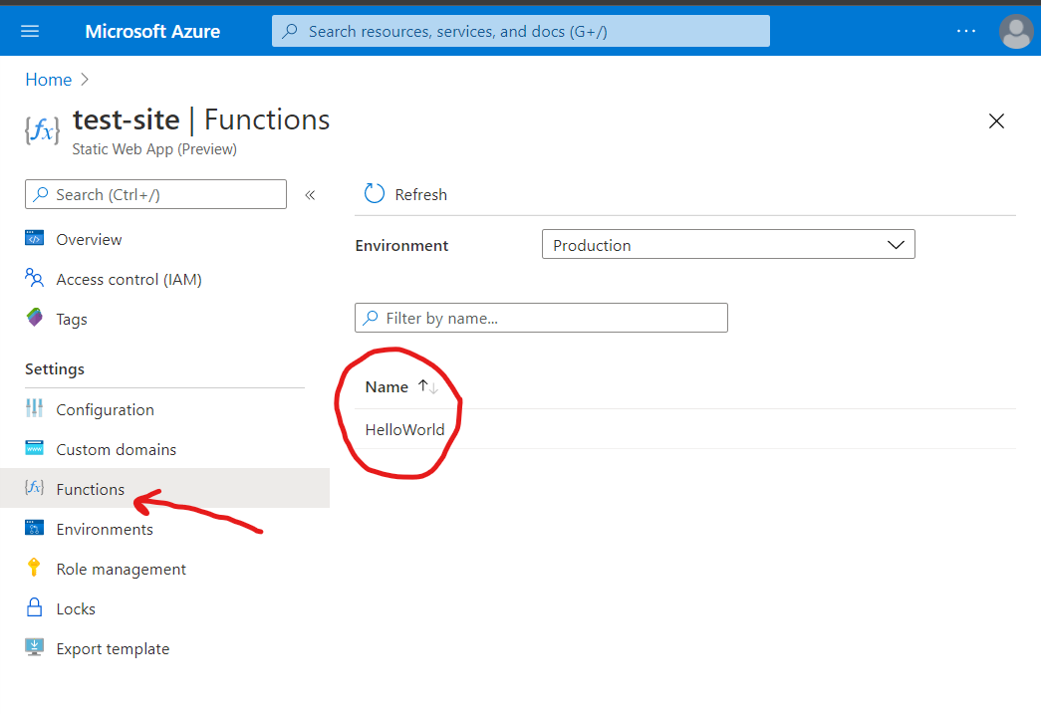Image resolution: width=1041 pixels, height=714 pixels.
Task: Click the Export template download icon
Action: (35, 647)
